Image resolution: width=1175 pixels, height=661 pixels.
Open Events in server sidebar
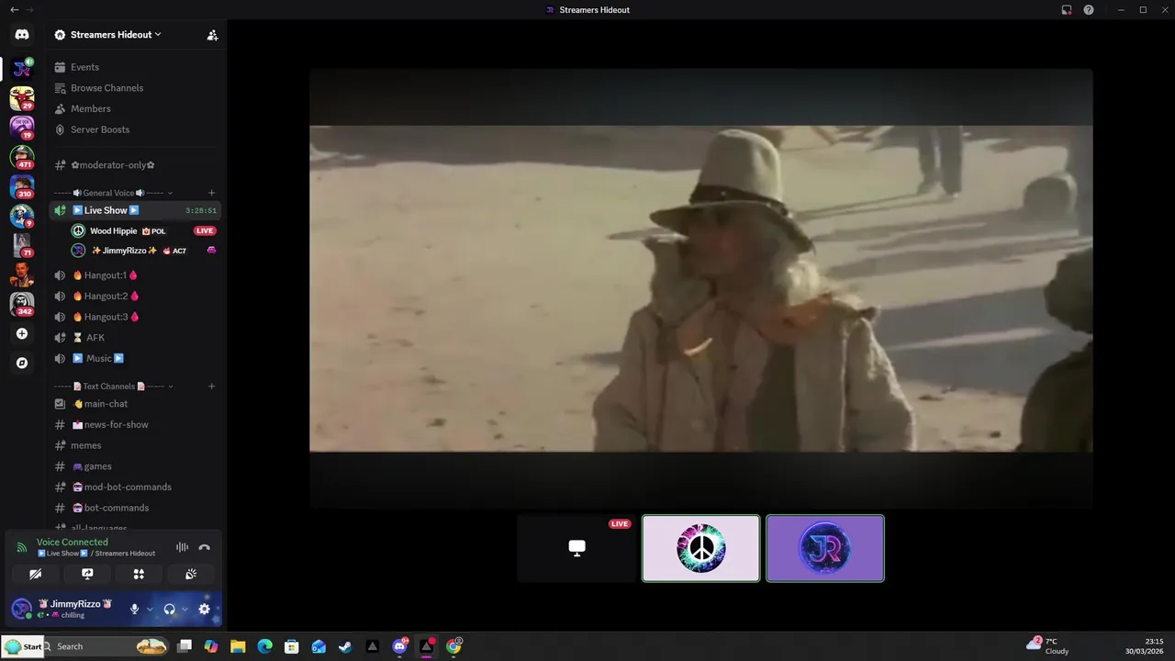[x=135, y=67]
